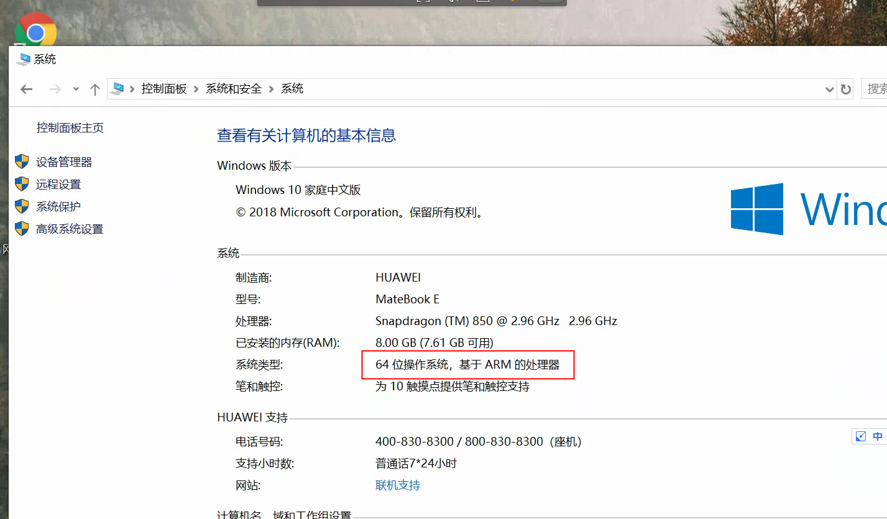Click the 系统类型: label

[x=259, y=365]
